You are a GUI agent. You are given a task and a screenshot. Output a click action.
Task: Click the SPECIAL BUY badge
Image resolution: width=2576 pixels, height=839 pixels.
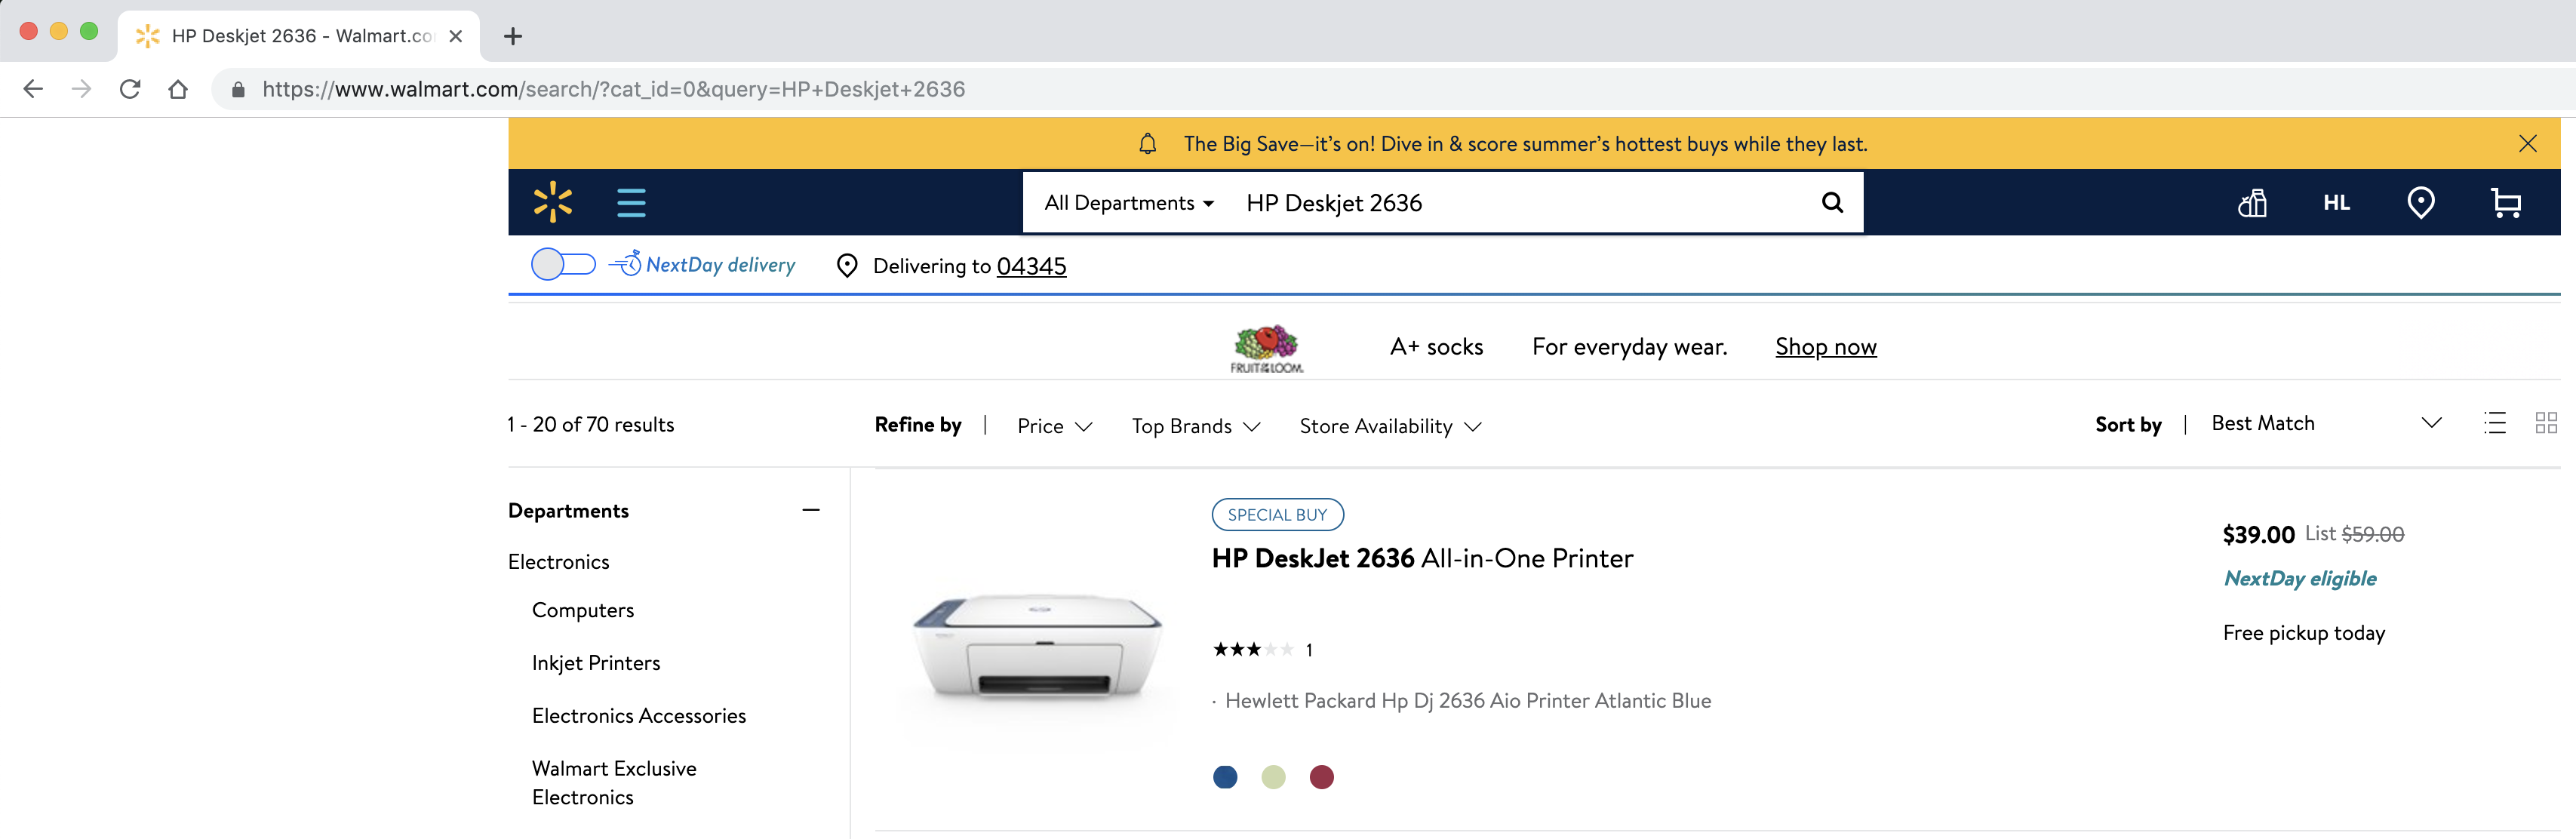tap(1277, 515)
